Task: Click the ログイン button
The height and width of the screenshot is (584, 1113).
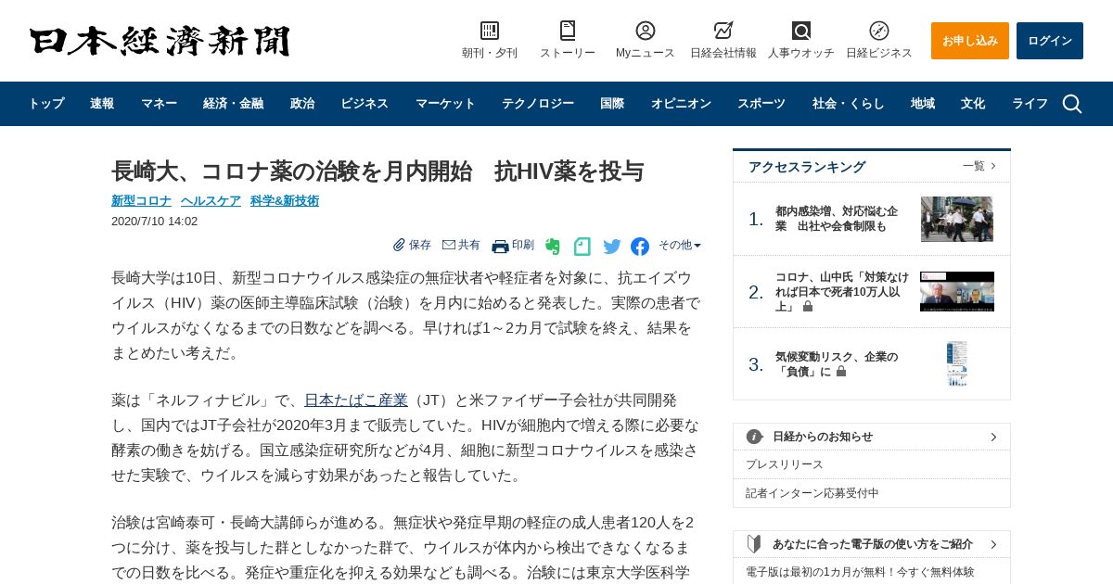Action: tap(1050, 41)
